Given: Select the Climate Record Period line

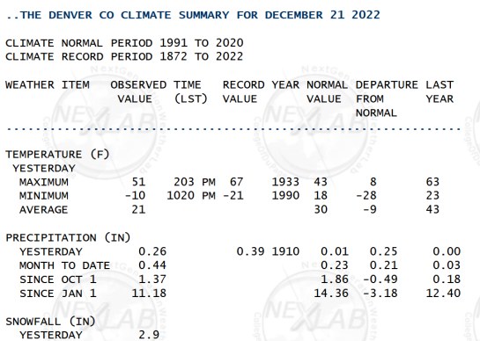Looking at the screenshot, I should [124, 57].
